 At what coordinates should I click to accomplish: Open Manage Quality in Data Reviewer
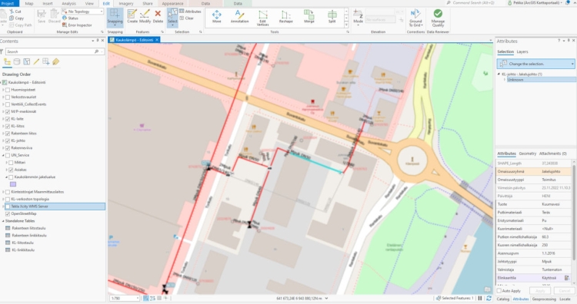point(438,18)
